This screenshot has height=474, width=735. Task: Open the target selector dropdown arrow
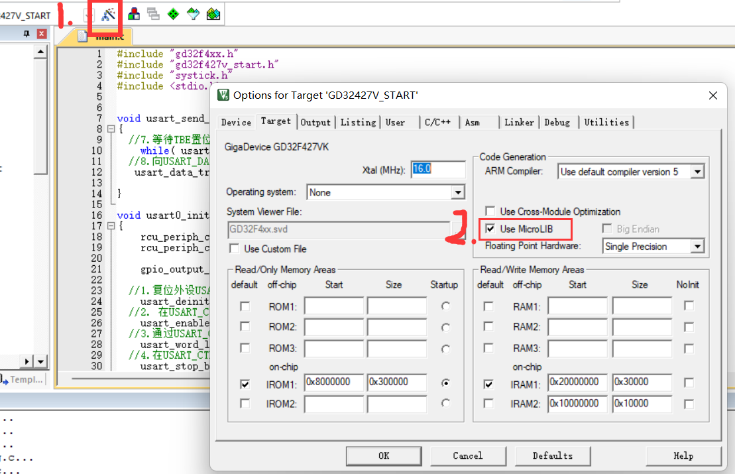pyautogui.click(x=89, y=15)
